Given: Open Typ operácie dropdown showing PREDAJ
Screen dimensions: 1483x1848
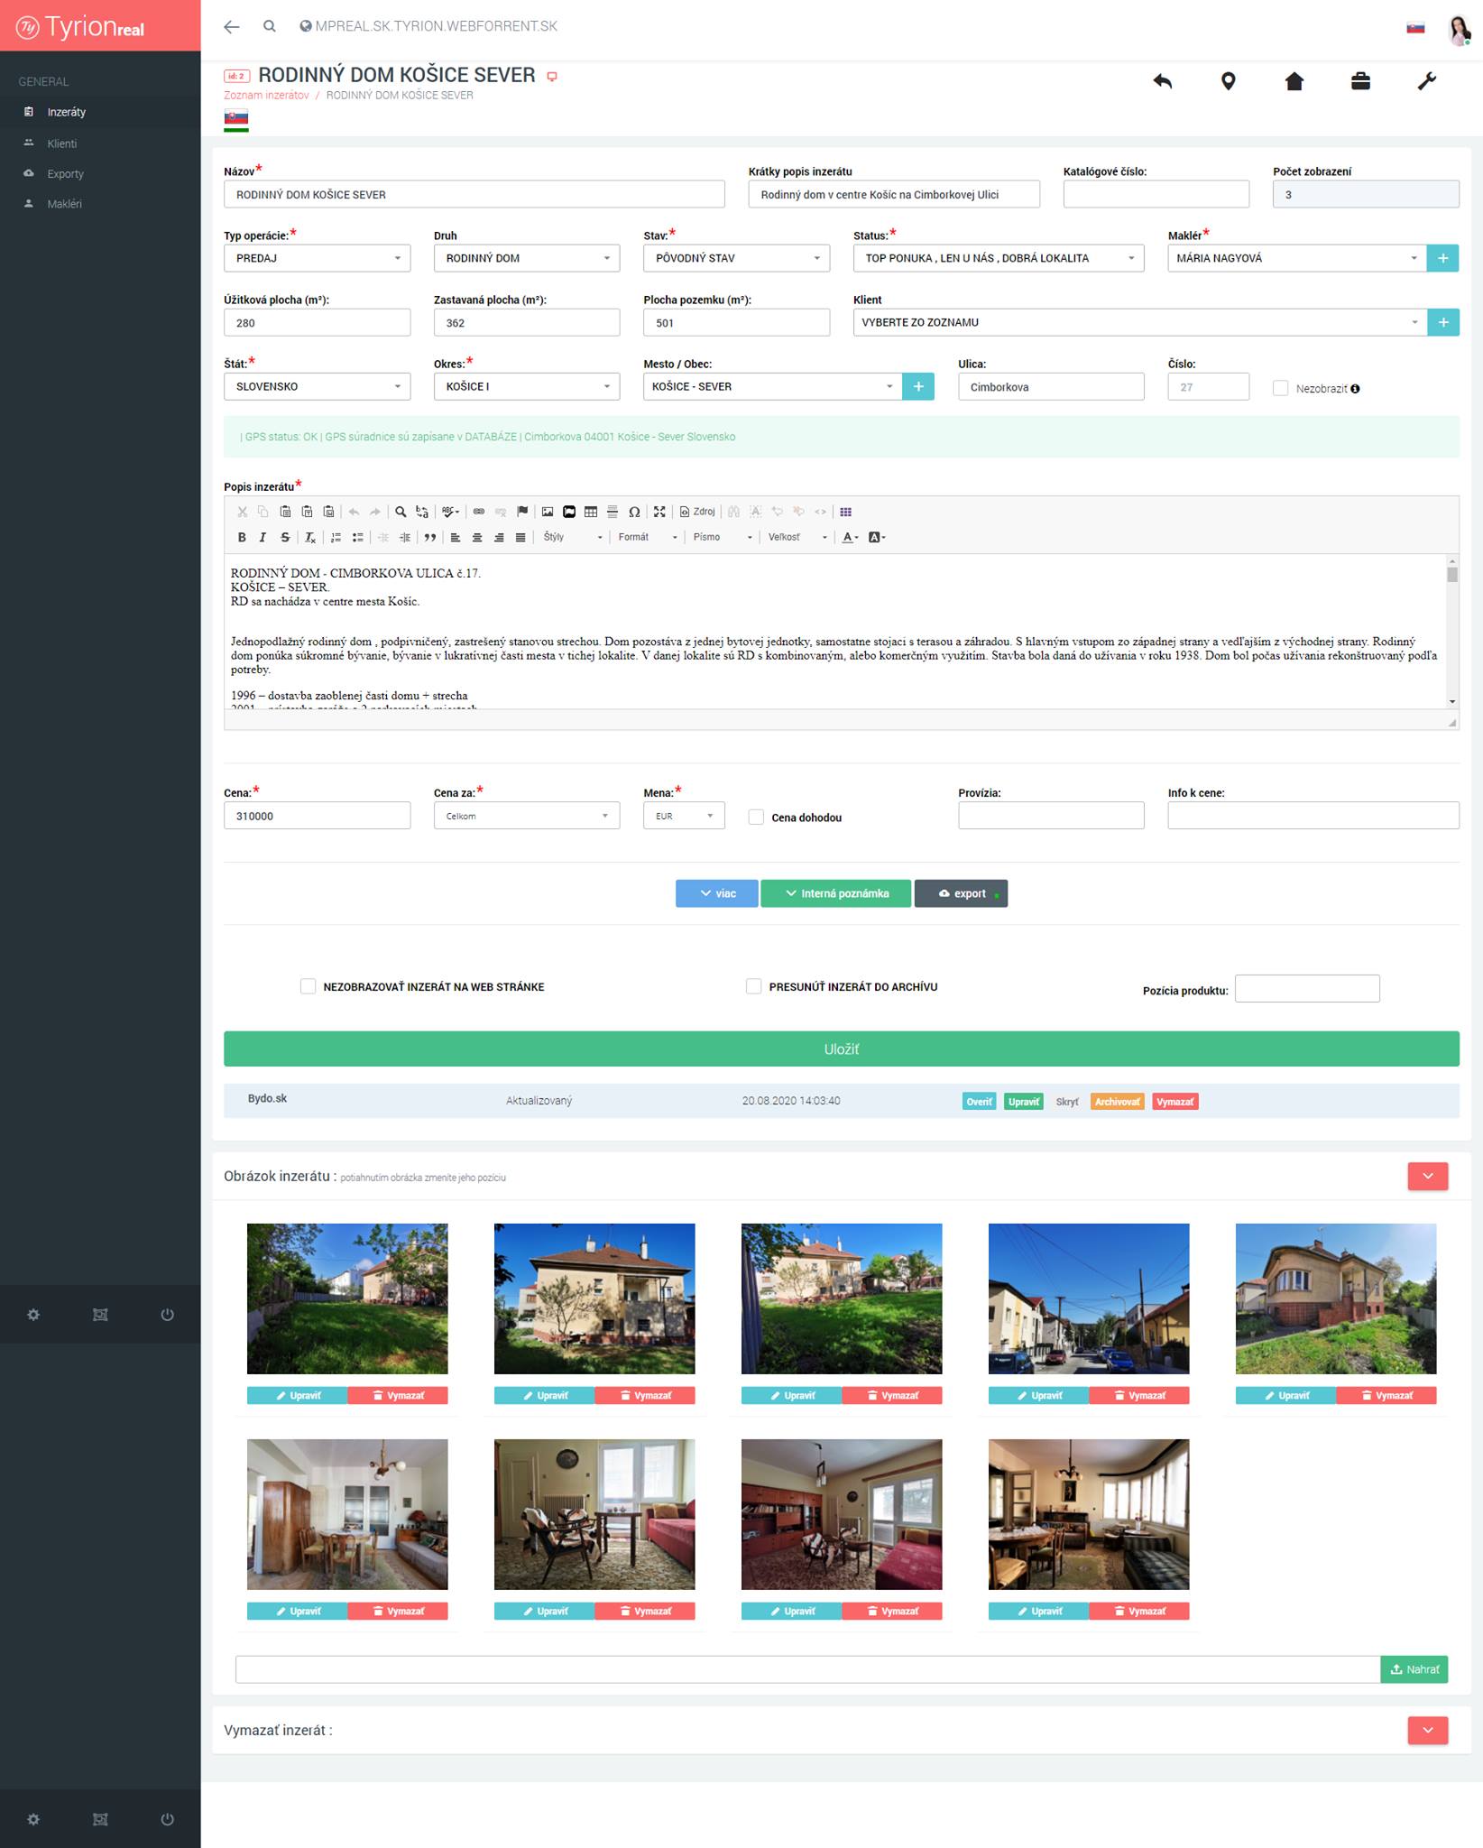Looking at the screenshot, I should click(x=317, y=258).
